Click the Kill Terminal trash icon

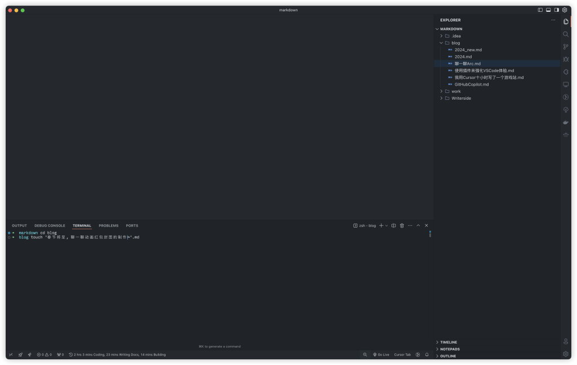tap(402, 226)
